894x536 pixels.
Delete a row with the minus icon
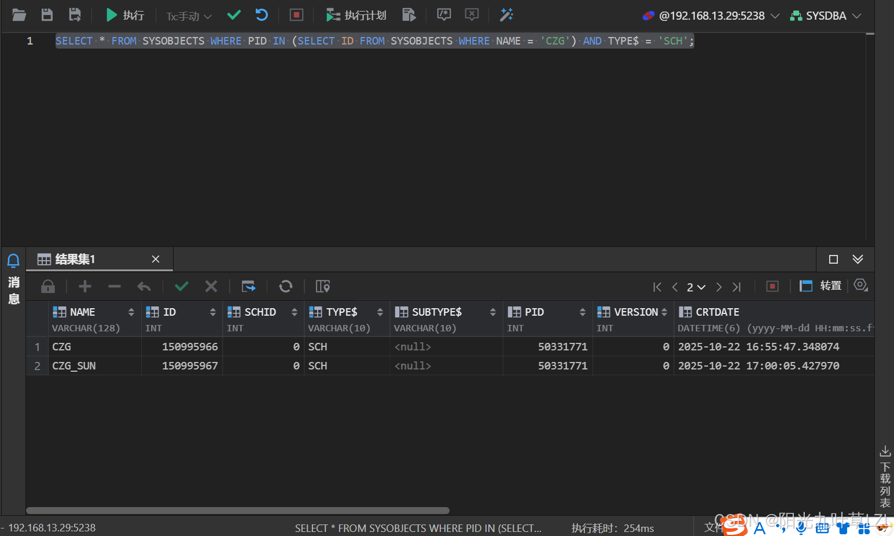point(115,286)
